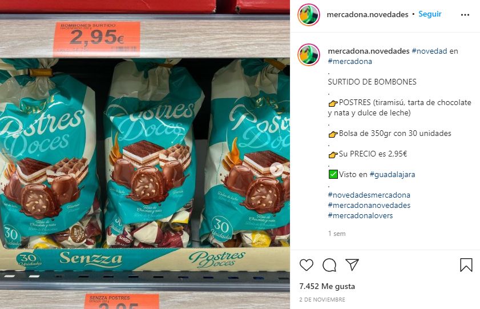Open mercadona.novedades username in caption
Viewport: 480px width, 309px height.
[x=369, y=51]
